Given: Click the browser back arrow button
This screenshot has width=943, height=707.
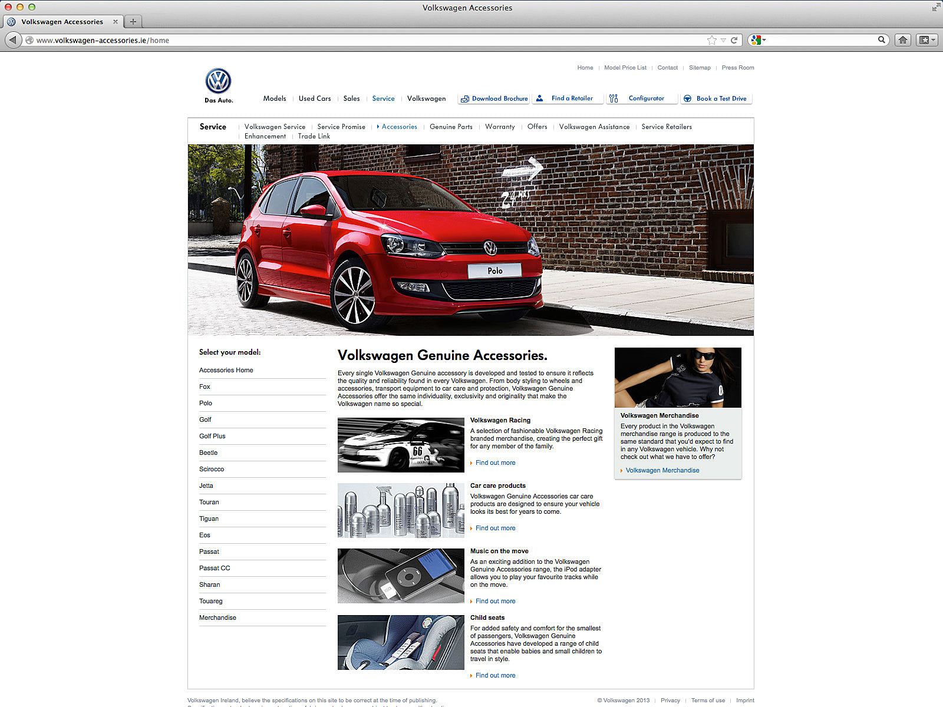Looking at the screenshot, I should (12, 40).
